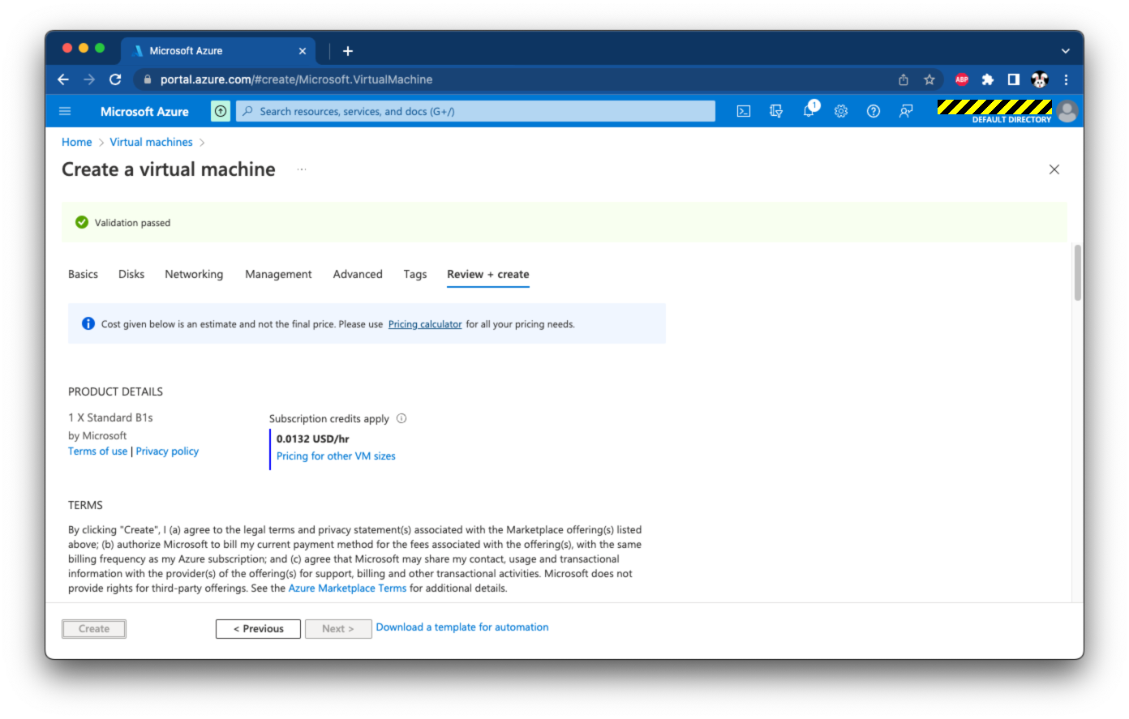Switch to the Networking tab

[x=194, y=275]
